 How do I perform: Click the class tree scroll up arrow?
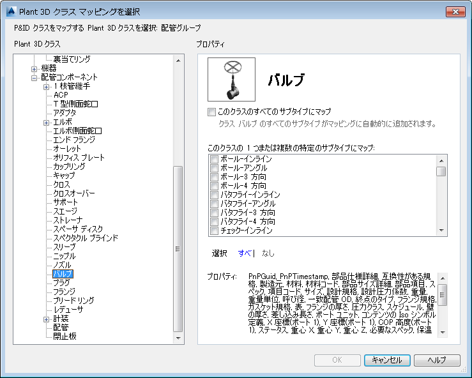click(178, 61)
